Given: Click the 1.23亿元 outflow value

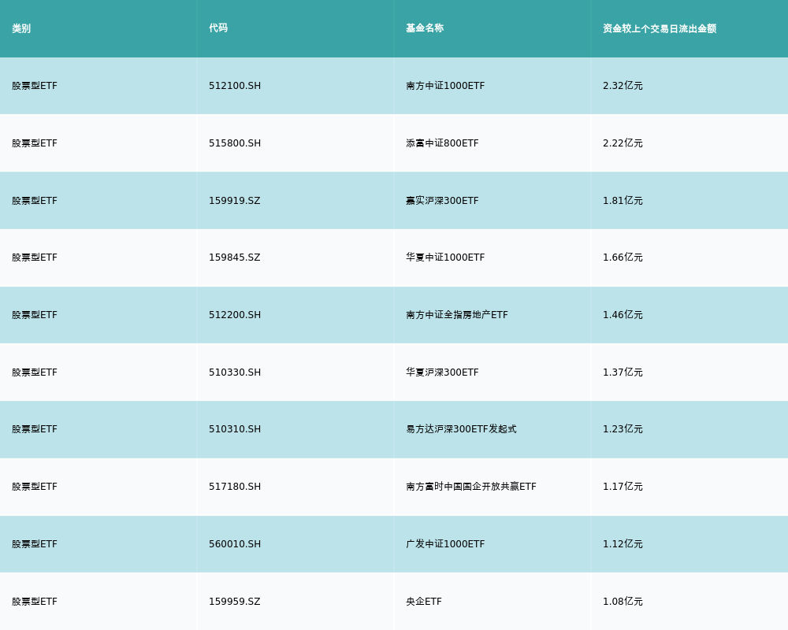Looking at the screenshot, I should coord(623,429).
